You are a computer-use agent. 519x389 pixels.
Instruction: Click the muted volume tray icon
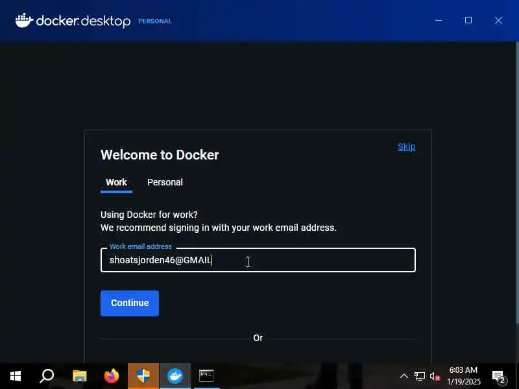pos(435,377)
